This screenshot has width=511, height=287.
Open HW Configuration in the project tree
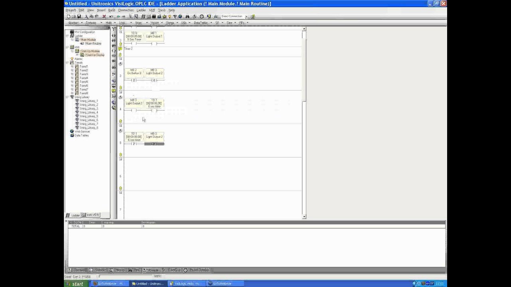(85, 32)
